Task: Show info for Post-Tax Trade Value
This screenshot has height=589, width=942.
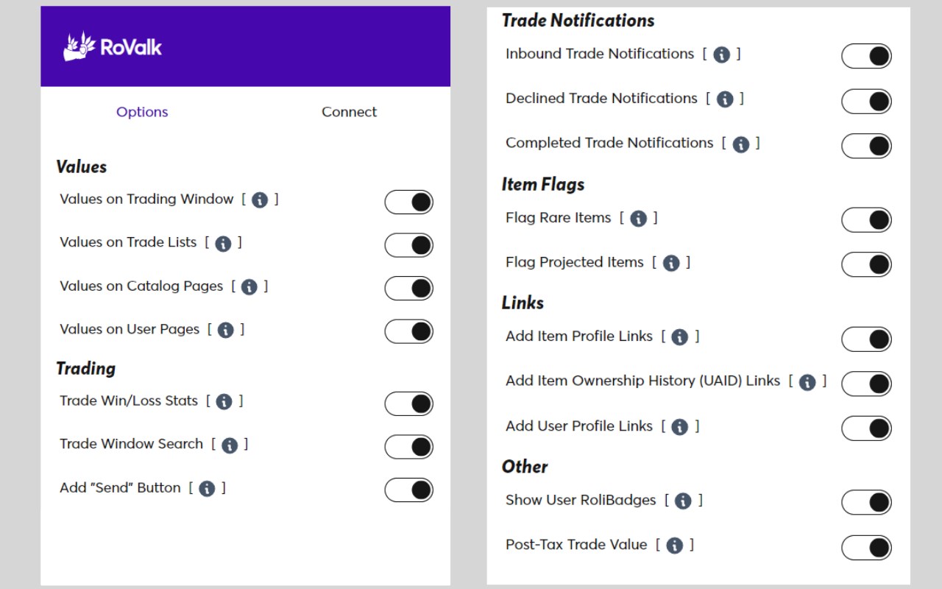Action: pos(674,546)
